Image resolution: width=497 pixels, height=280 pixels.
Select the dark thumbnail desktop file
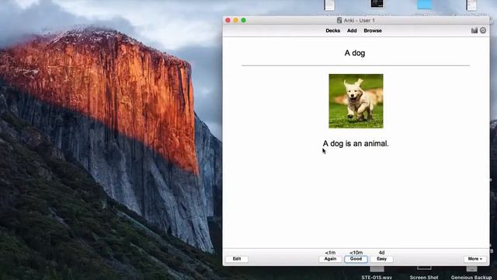[x=377, y=4]
